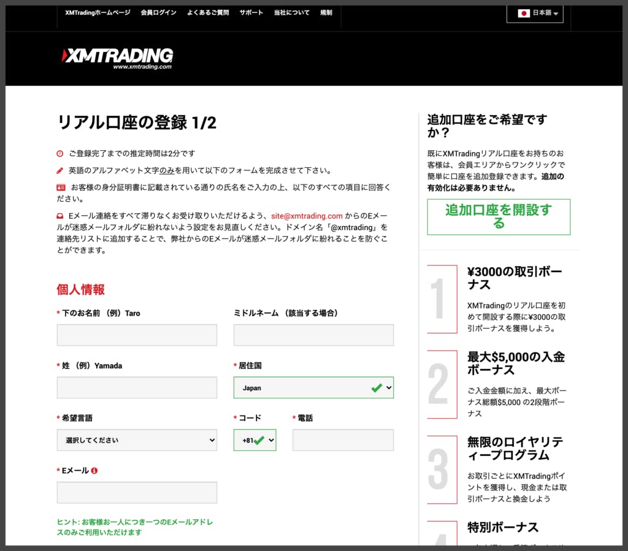
Task: Click the inbox icon beside Eメール notice
Action: tap(59, 216)
